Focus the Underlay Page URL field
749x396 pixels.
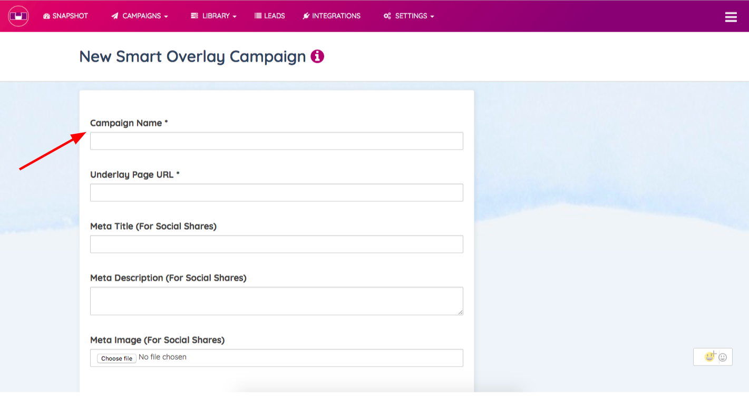click(277, 193)
